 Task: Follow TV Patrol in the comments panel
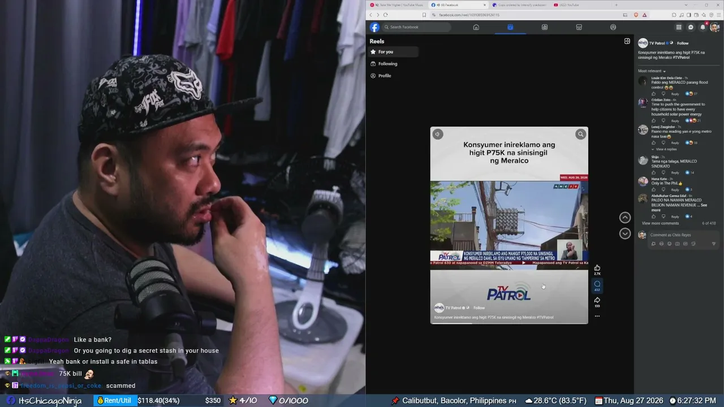tap(683, 44)
